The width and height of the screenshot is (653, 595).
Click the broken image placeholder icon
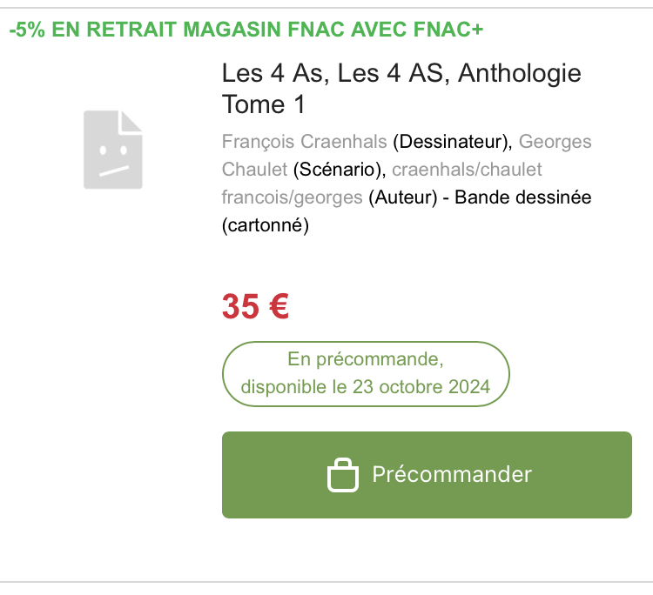[113, 150]
